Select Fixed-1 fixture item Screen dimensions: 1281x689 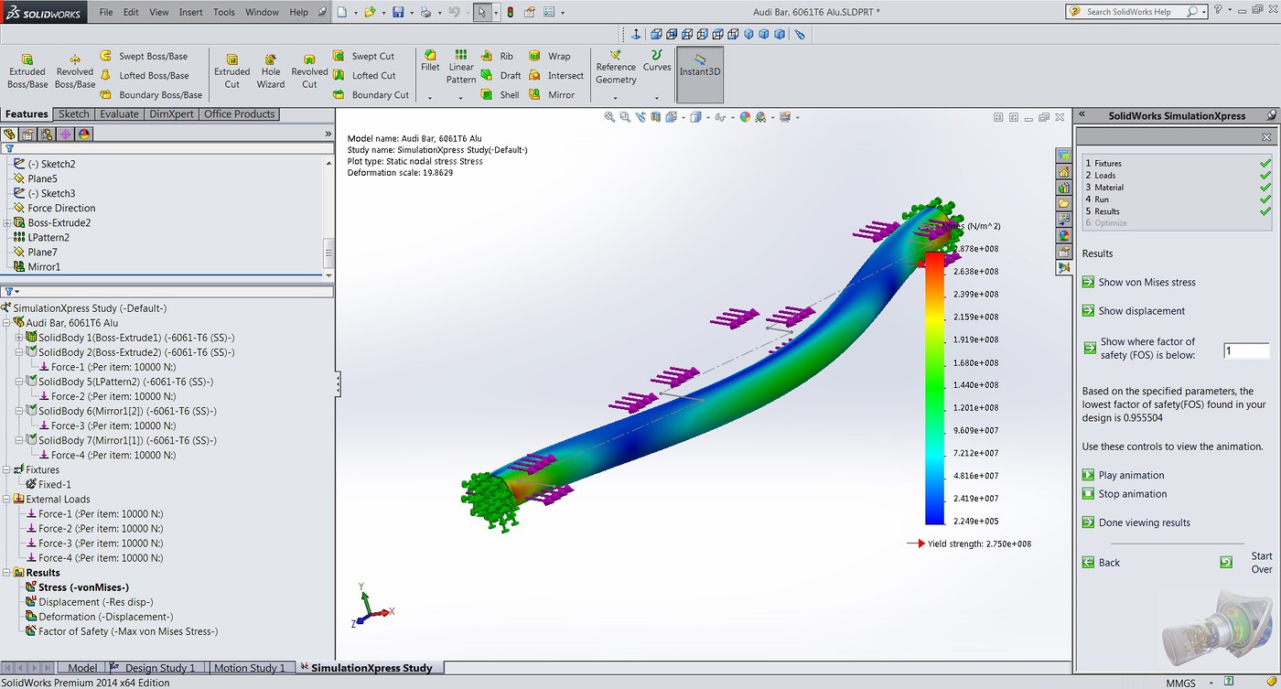click(48, 484)
